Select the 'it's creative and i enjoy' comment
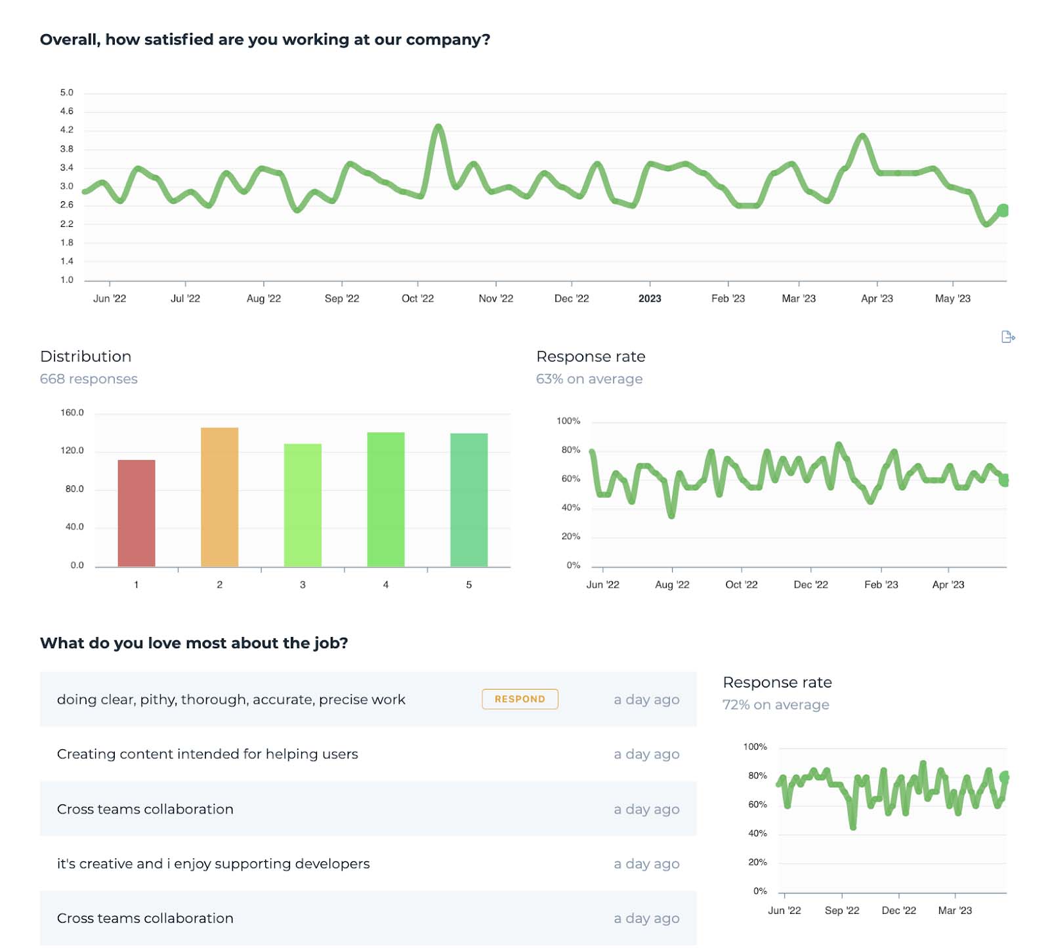Viewport: 1050px width, 948px height. pyautogui.click(x=213, y=863)
